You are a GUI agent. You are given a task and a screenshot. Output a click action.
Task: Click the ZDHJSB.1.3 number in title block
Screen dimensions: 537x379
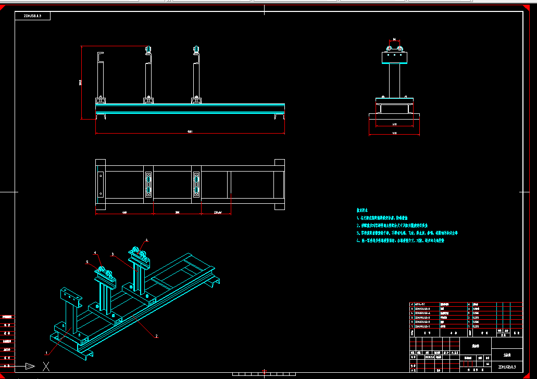coord(507,367)
